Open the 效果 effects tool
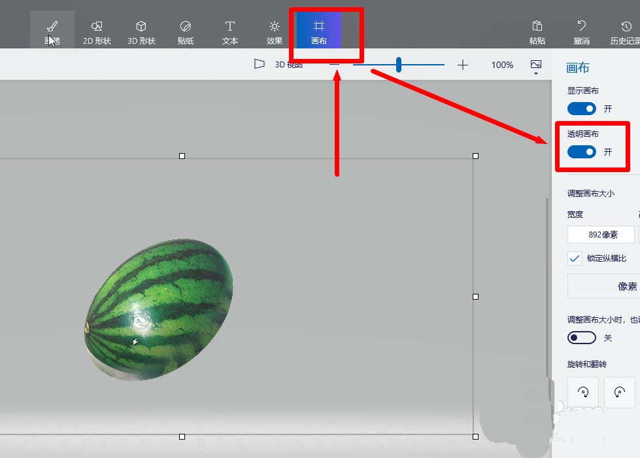This screenshot has height=458, width=640. (x=275, y=32)
